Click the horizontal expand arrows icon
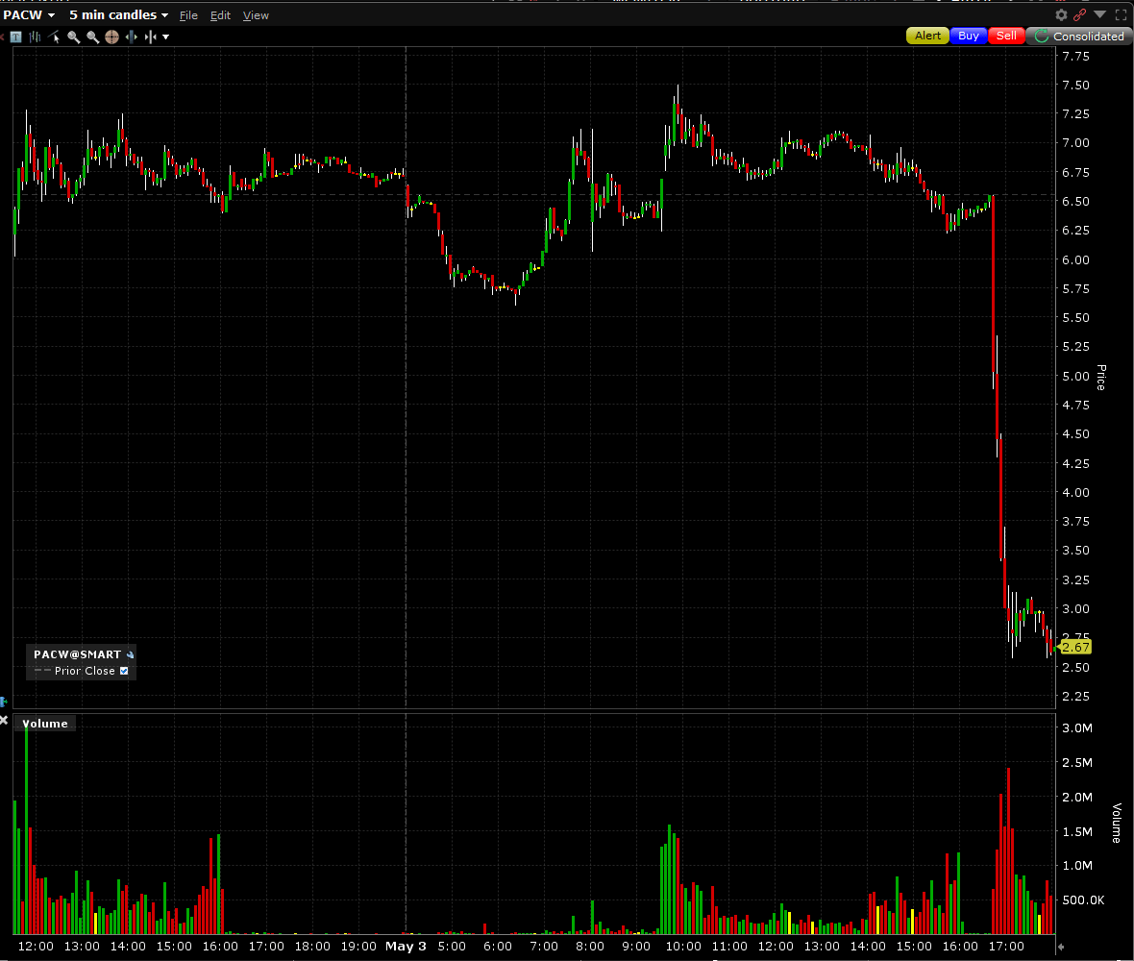Screen dimensions: 1134x961 (130, 37)
